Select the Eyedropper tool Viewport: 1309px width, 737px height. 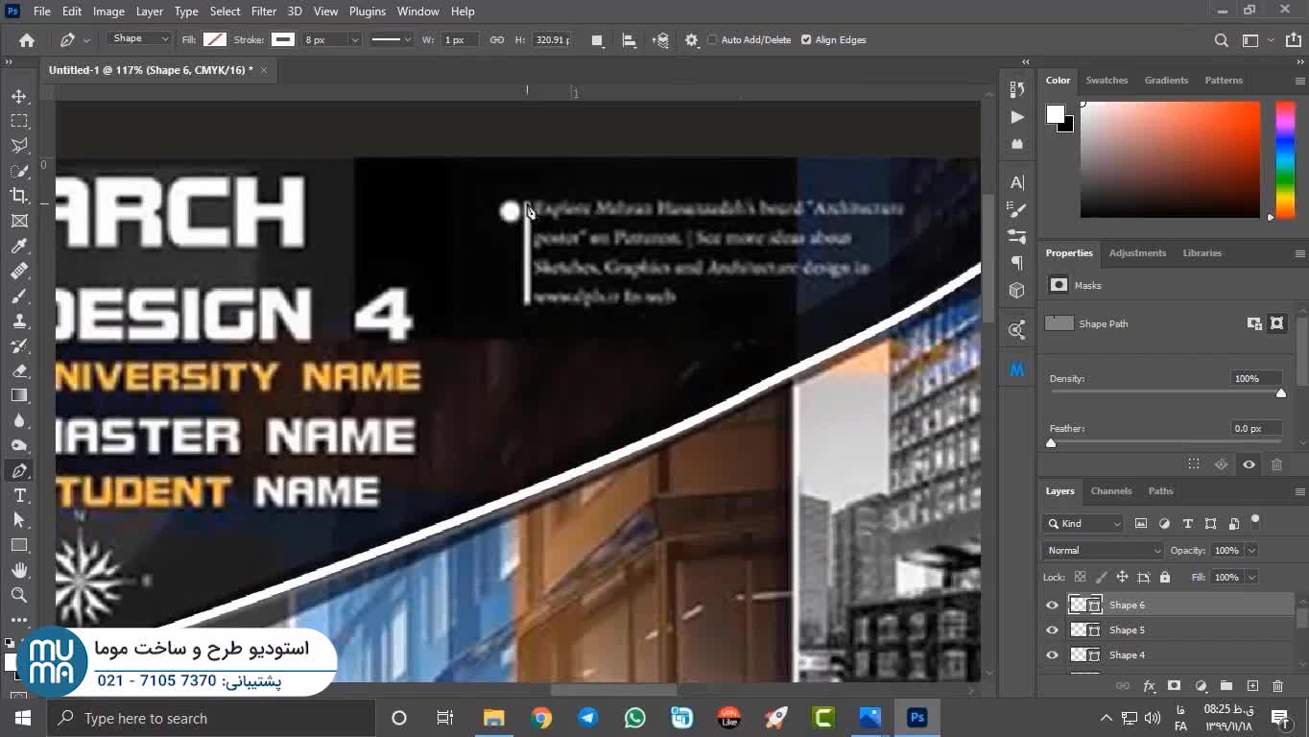pyautogui.click(x=19, y=247)
